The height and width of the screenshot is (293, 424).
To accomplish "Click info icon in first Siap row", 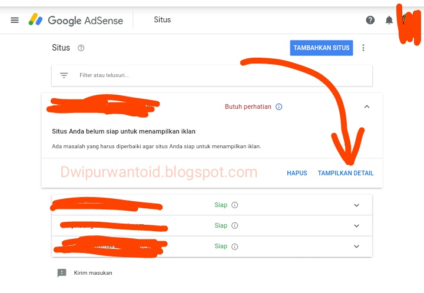I will tap(235, 205).
